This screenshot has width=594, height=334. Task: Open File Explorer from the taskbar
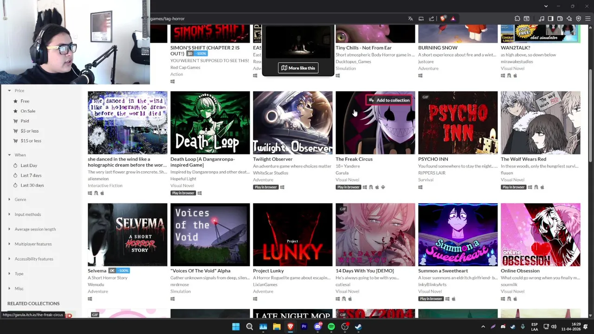pos(277,327)
